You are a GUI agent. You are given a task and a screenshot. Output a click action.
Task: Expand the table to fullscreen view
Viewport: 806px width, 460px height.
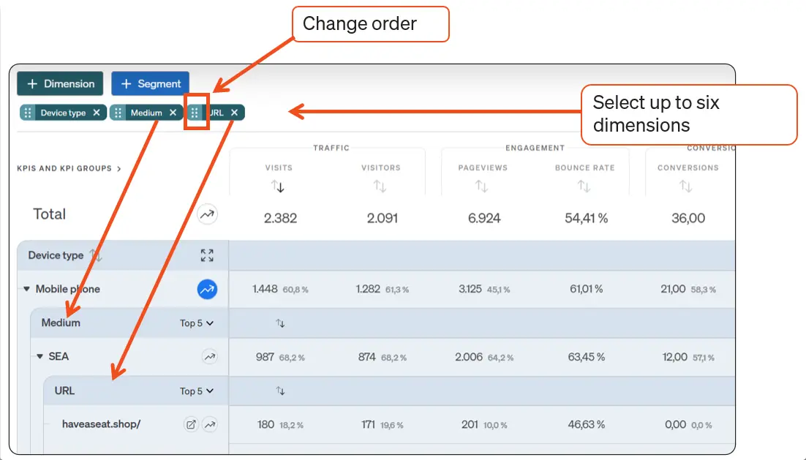click(206, 254)
